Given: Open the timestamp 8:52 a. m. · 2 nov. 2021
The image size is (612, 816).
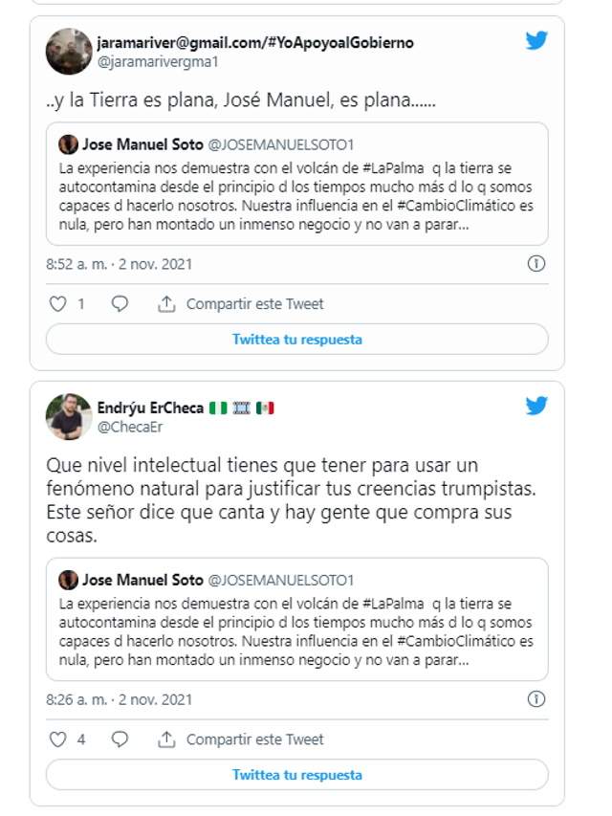Looking at the screenshot, I should [120, 264].
